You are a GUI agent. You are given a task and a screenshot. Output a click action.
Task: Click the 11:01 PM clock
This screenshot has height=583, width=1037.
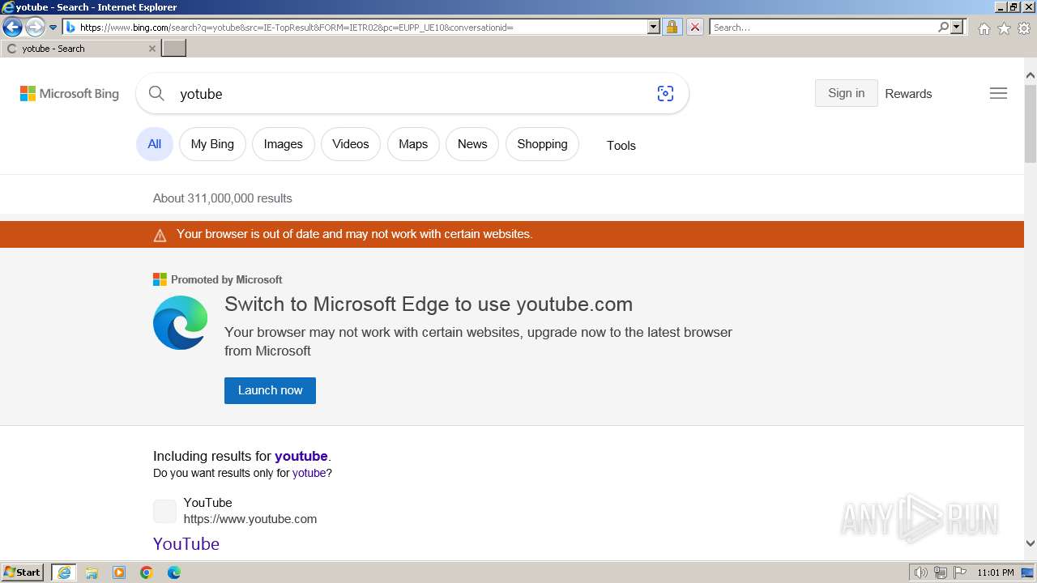click(996, 572)
